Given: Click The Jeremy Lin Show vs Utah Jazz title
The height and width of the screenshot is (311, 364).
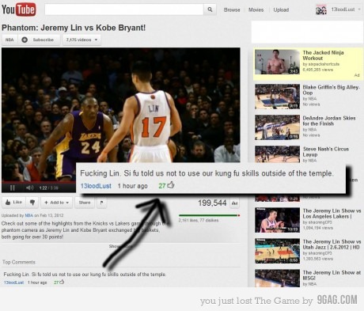Looking at the screenshot, I should [x=332, y=245].
